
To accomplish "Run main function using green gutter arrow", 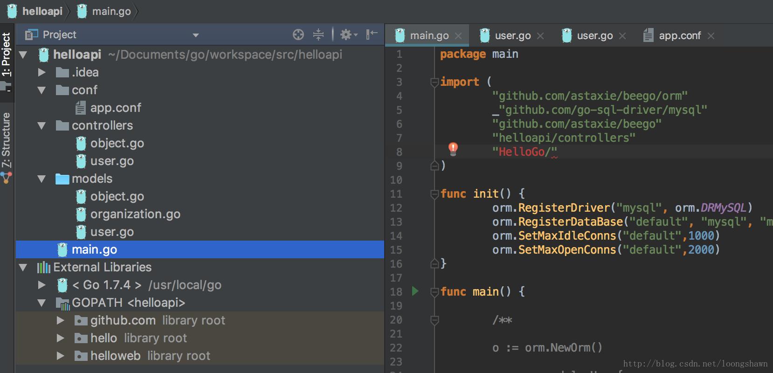I will point(415,291).
